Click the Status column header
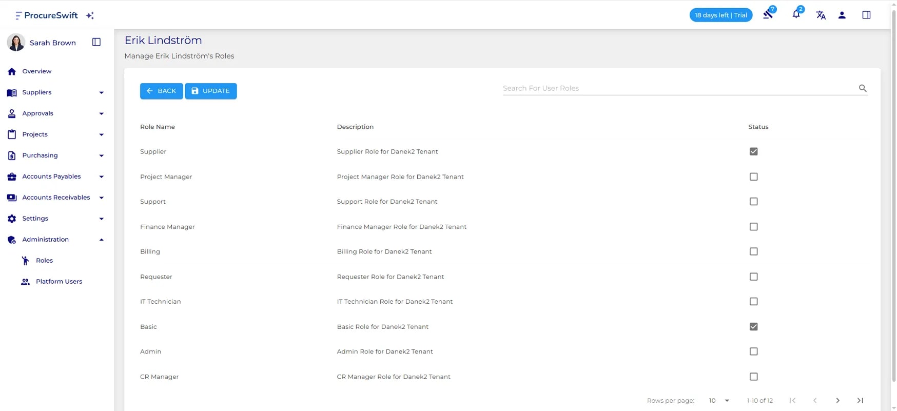Screen dimensions: 897x411 pyautogui.click(x=758, y=127)
